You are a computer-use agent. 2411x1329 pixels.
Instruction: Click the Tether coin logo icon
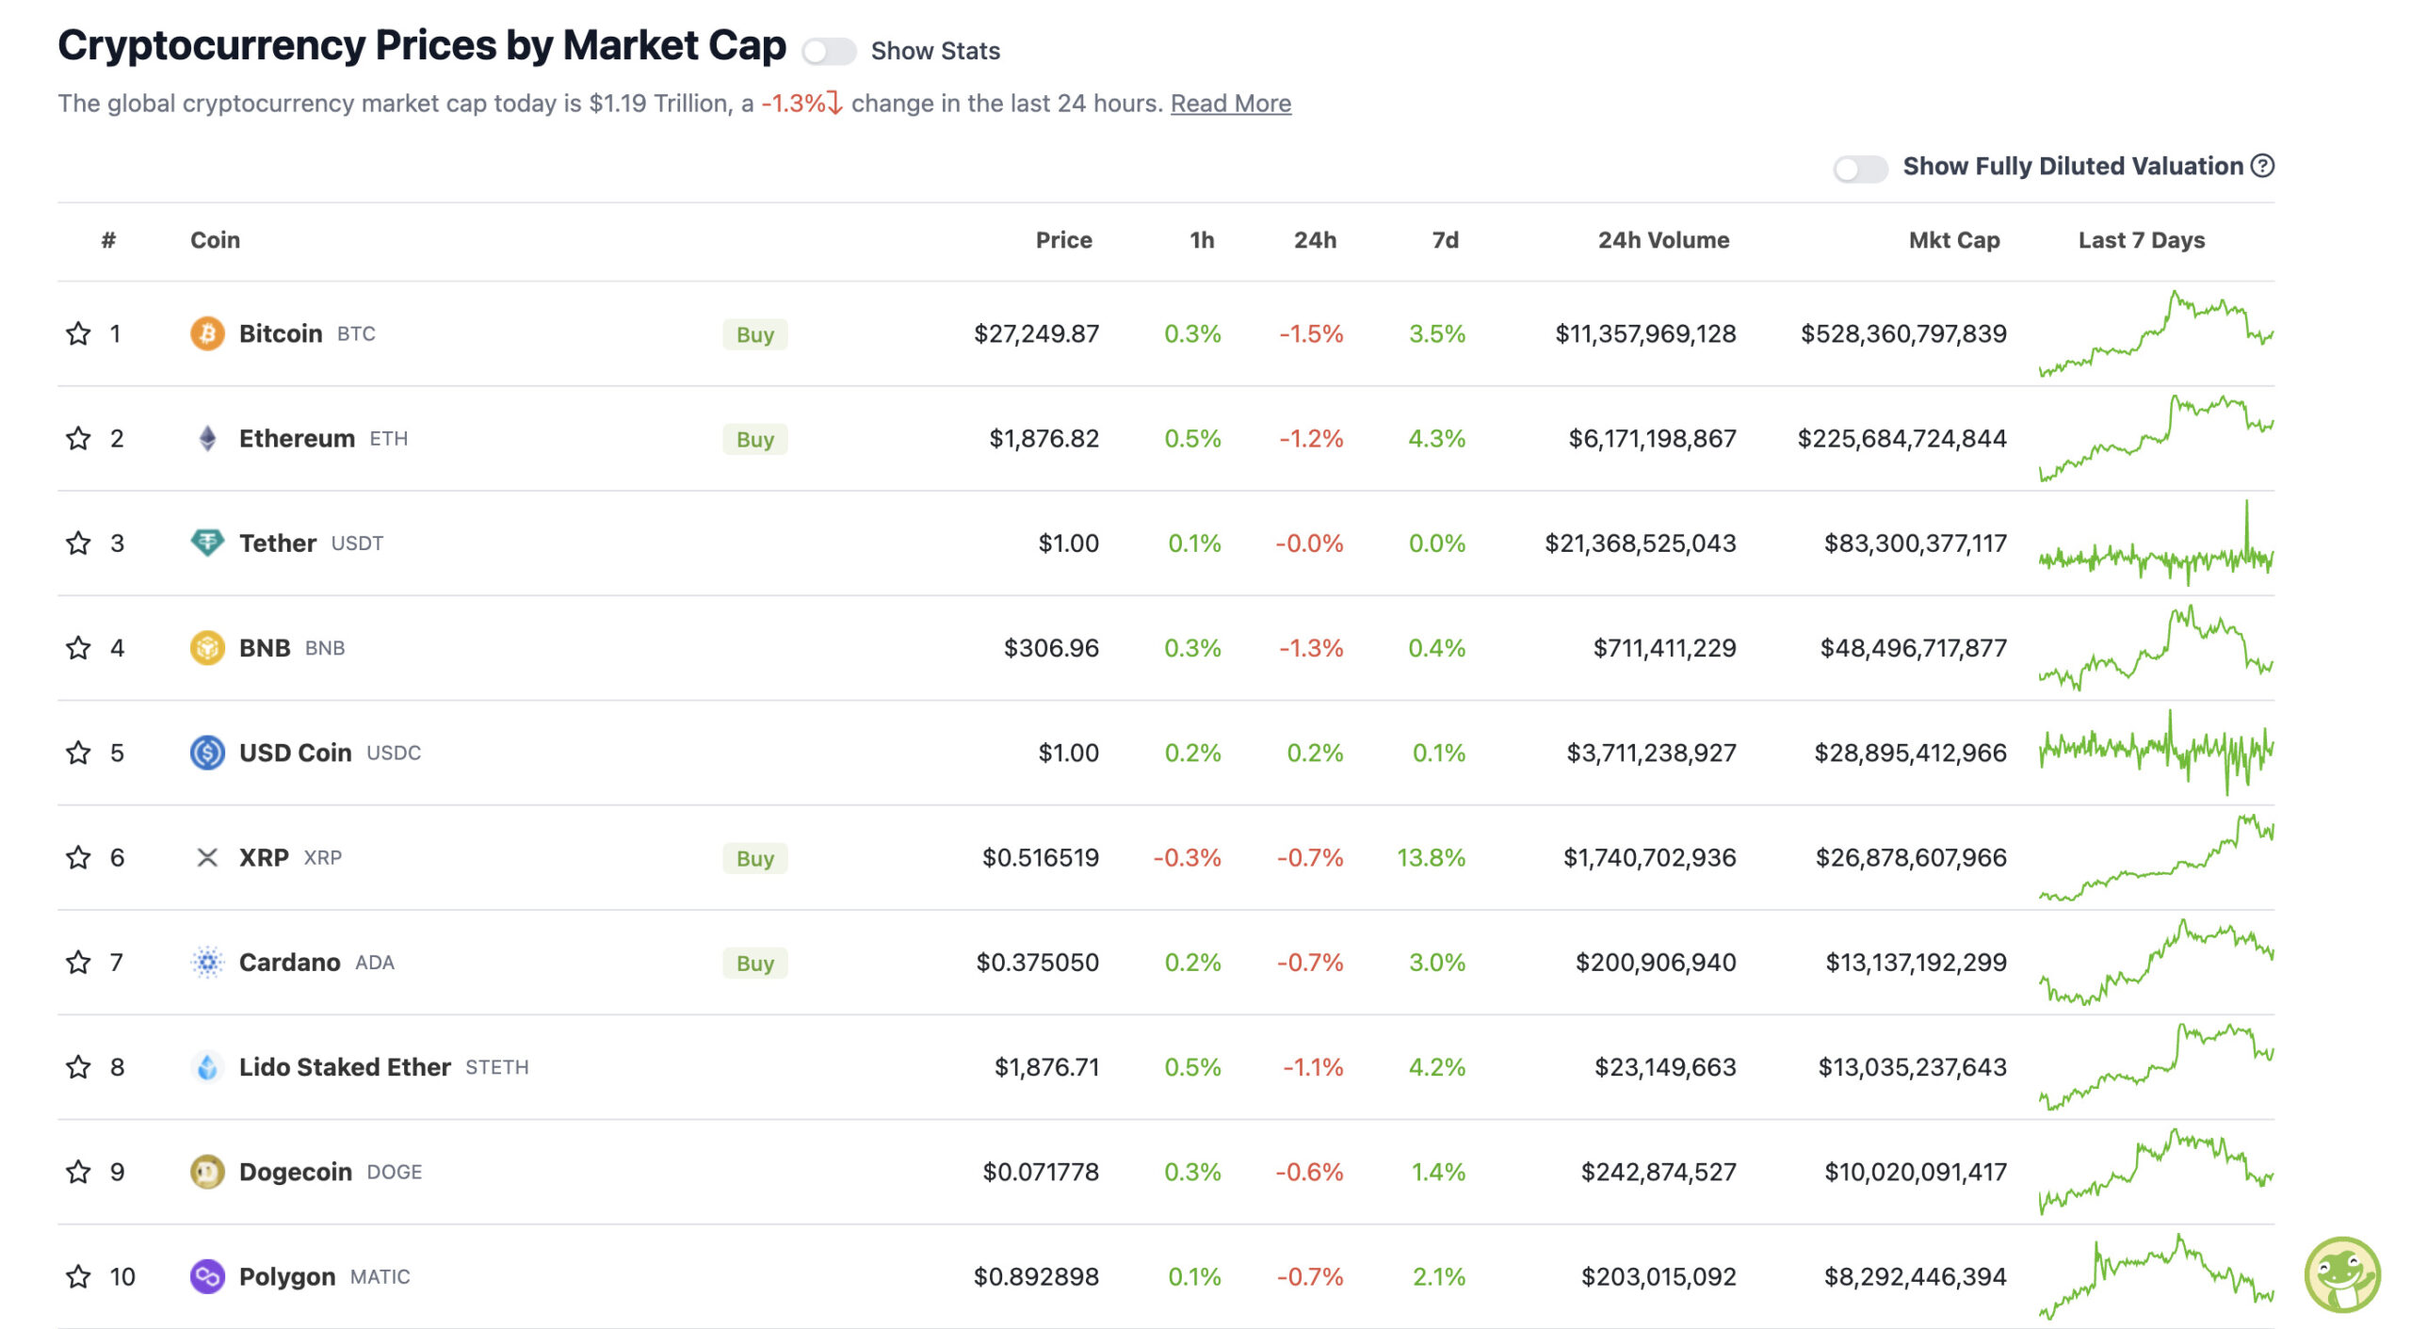point(207,543)
